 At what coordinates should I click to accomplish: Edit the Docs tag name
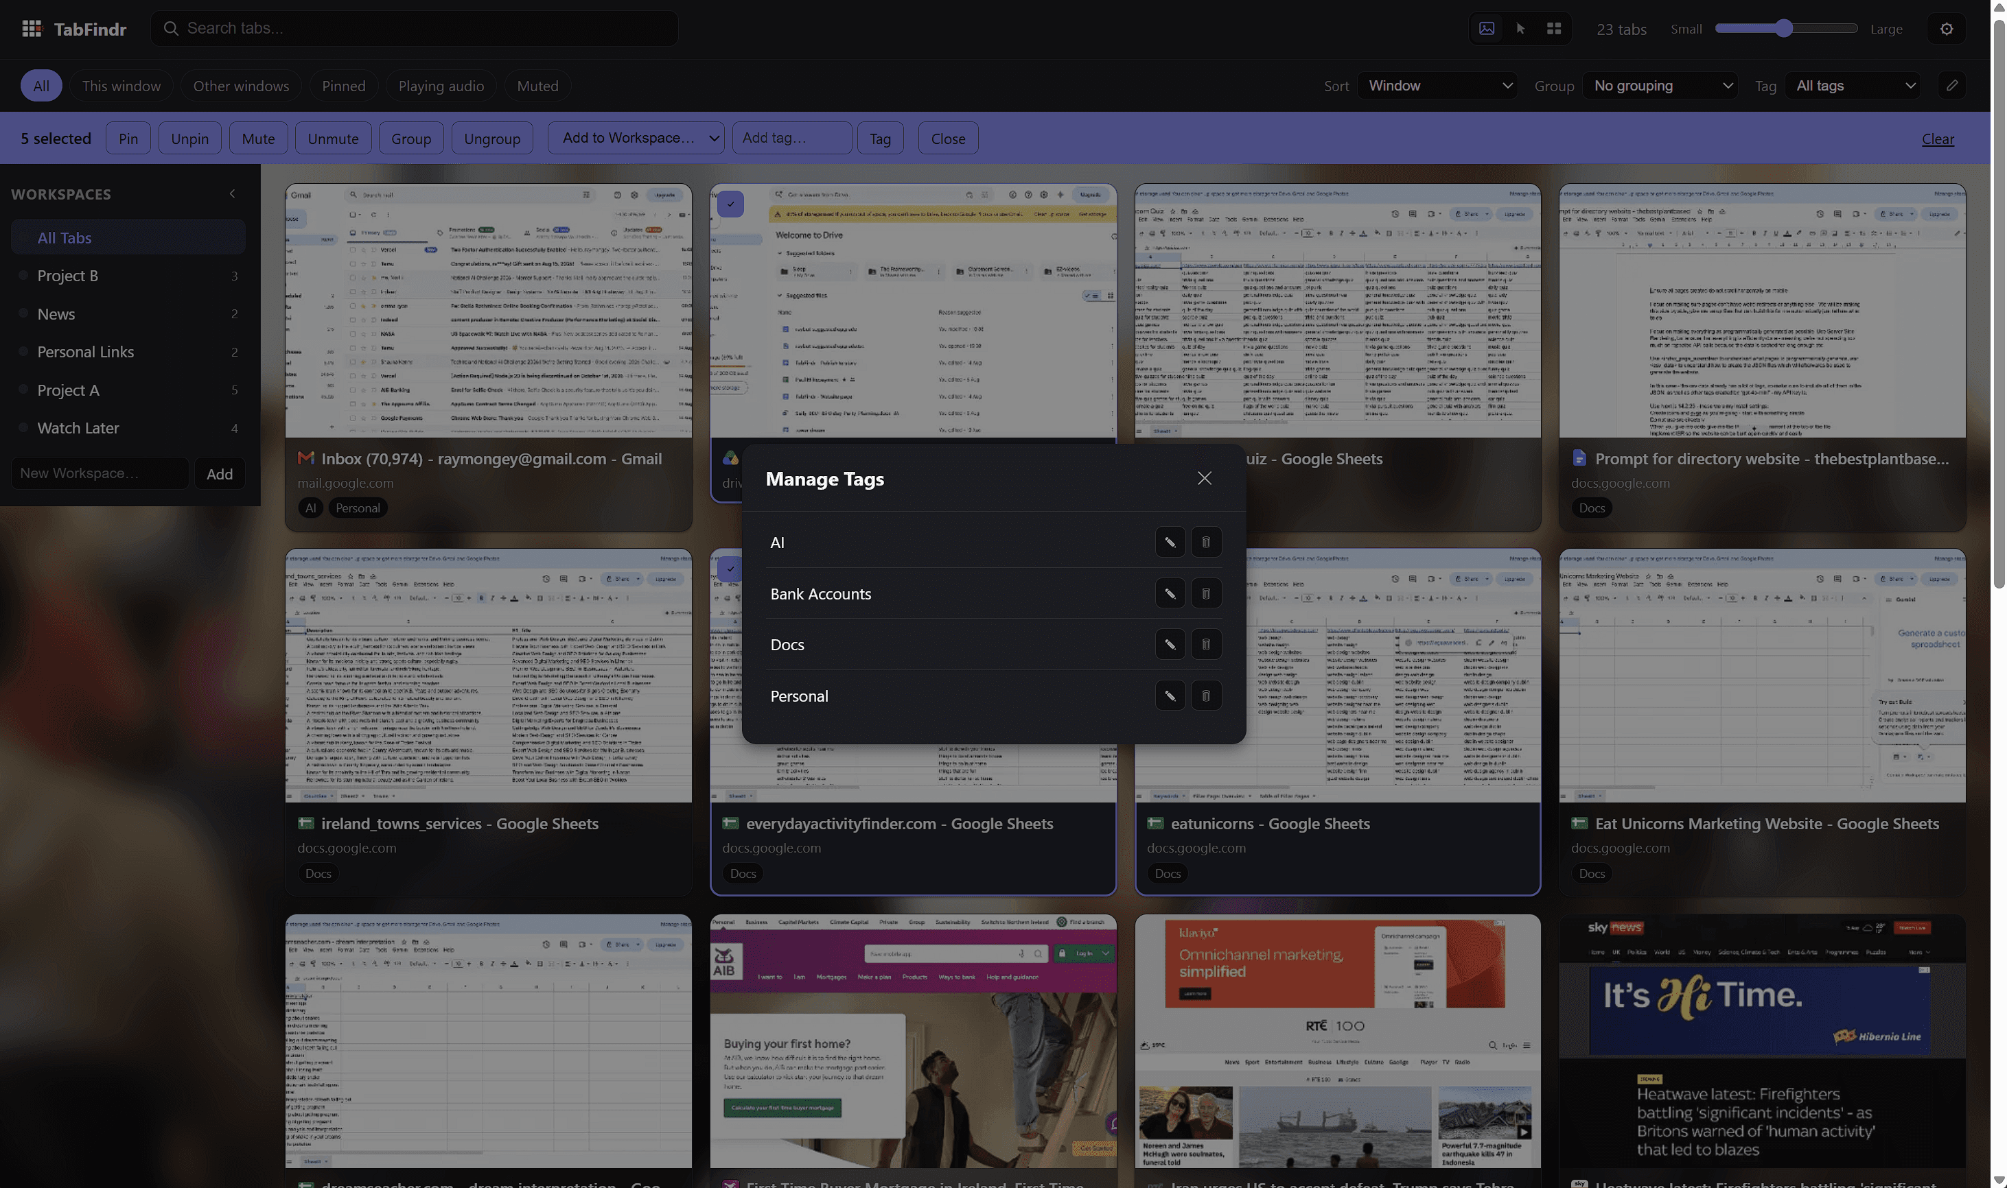[1170, 645]
